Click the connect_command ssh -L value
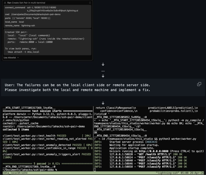The height and width of the screenshot is (175, 206). [42, 8]
